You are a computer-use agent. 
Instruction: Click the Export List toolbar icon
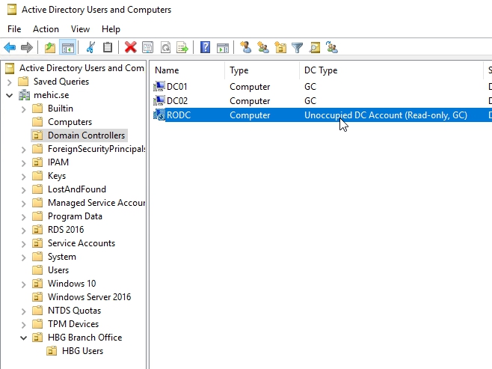(x=182, y=48)
